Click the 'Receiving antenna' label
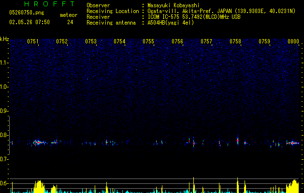The image size is (304, 193). coord(111,23)
